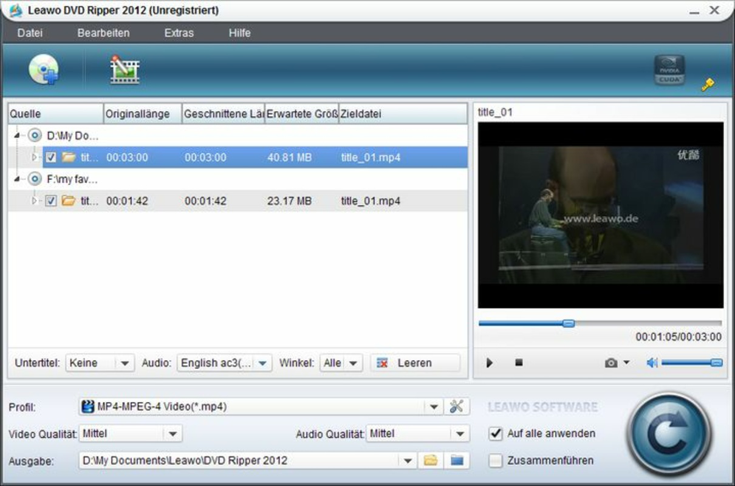Sort by Quelle column header
Viewport: 735px width, 486px height.
[56, 114]
